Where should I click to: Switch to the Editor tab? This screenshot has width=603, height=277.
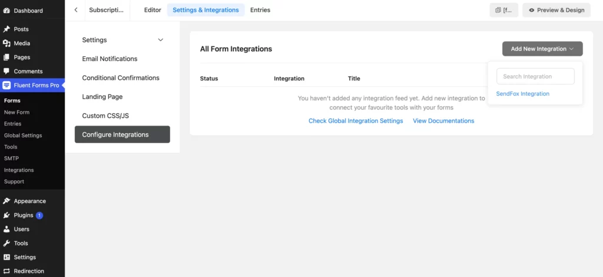(153, 10)
